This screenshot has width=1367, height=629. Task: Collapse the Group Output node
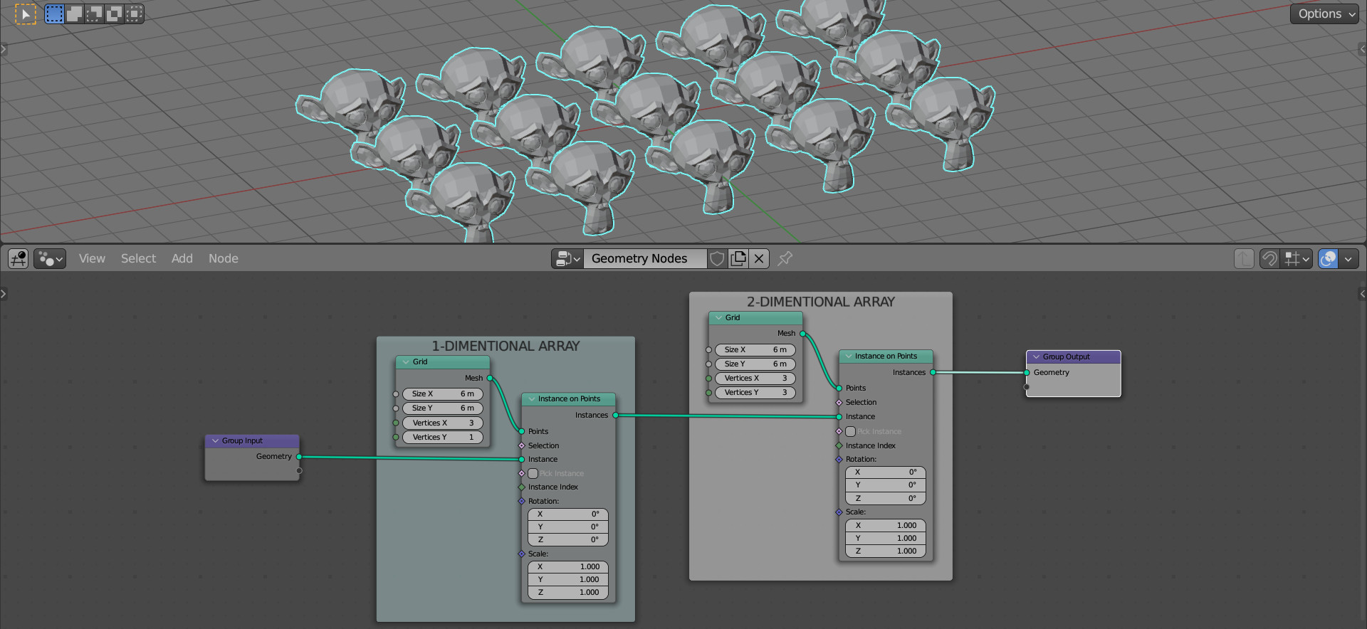tap(1036, 357)
